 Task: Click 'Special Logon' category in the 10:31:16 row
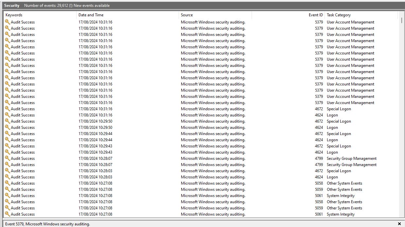339,109
